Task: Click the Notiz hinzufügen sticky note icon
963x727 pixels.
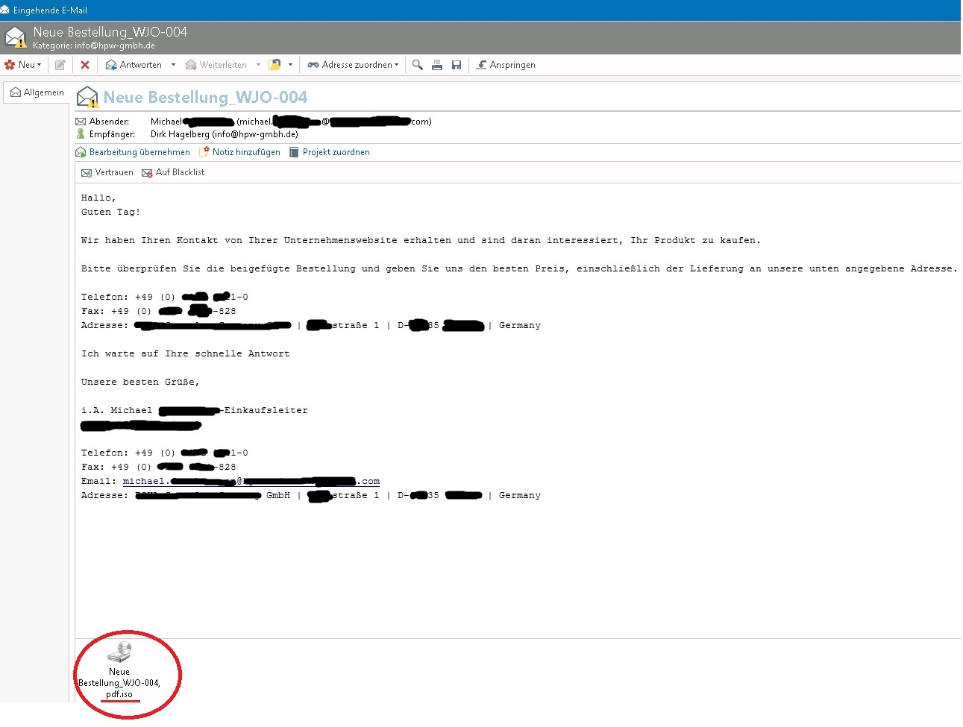Action: [204, 151]
